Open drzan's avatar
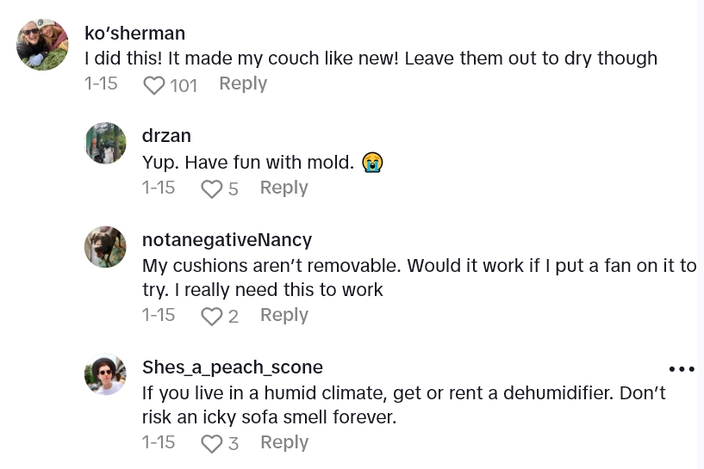Viewport: 704px width, 469px height. coord(105,143)
